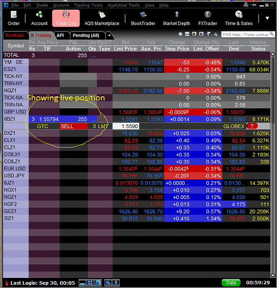Open the File menu
Screen dimensions: 277x288
(x=15, y=5)
